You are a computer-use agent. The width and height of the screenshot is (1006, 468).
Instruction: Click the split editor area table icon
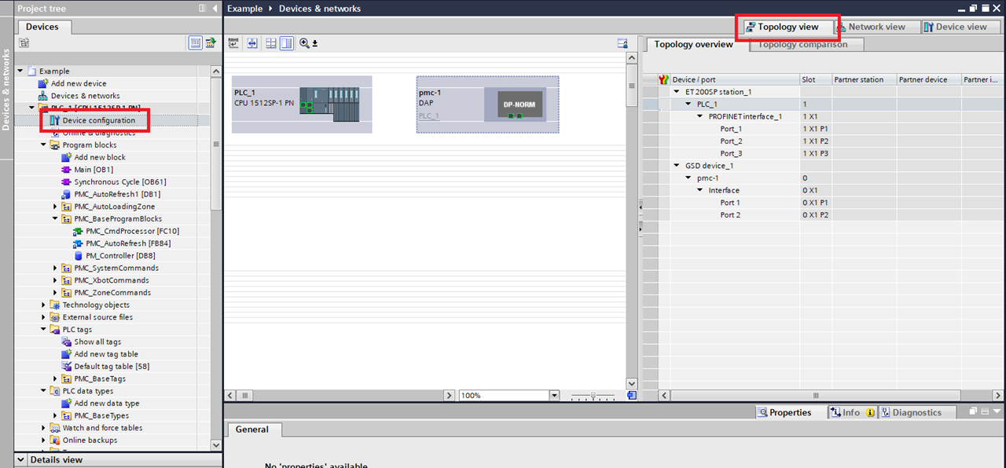pos(270,43)
